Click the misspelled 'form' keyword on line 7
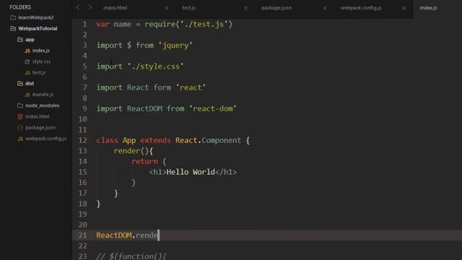Image resolution: width=462 pixels, height=260 pixels. point(162,87)
